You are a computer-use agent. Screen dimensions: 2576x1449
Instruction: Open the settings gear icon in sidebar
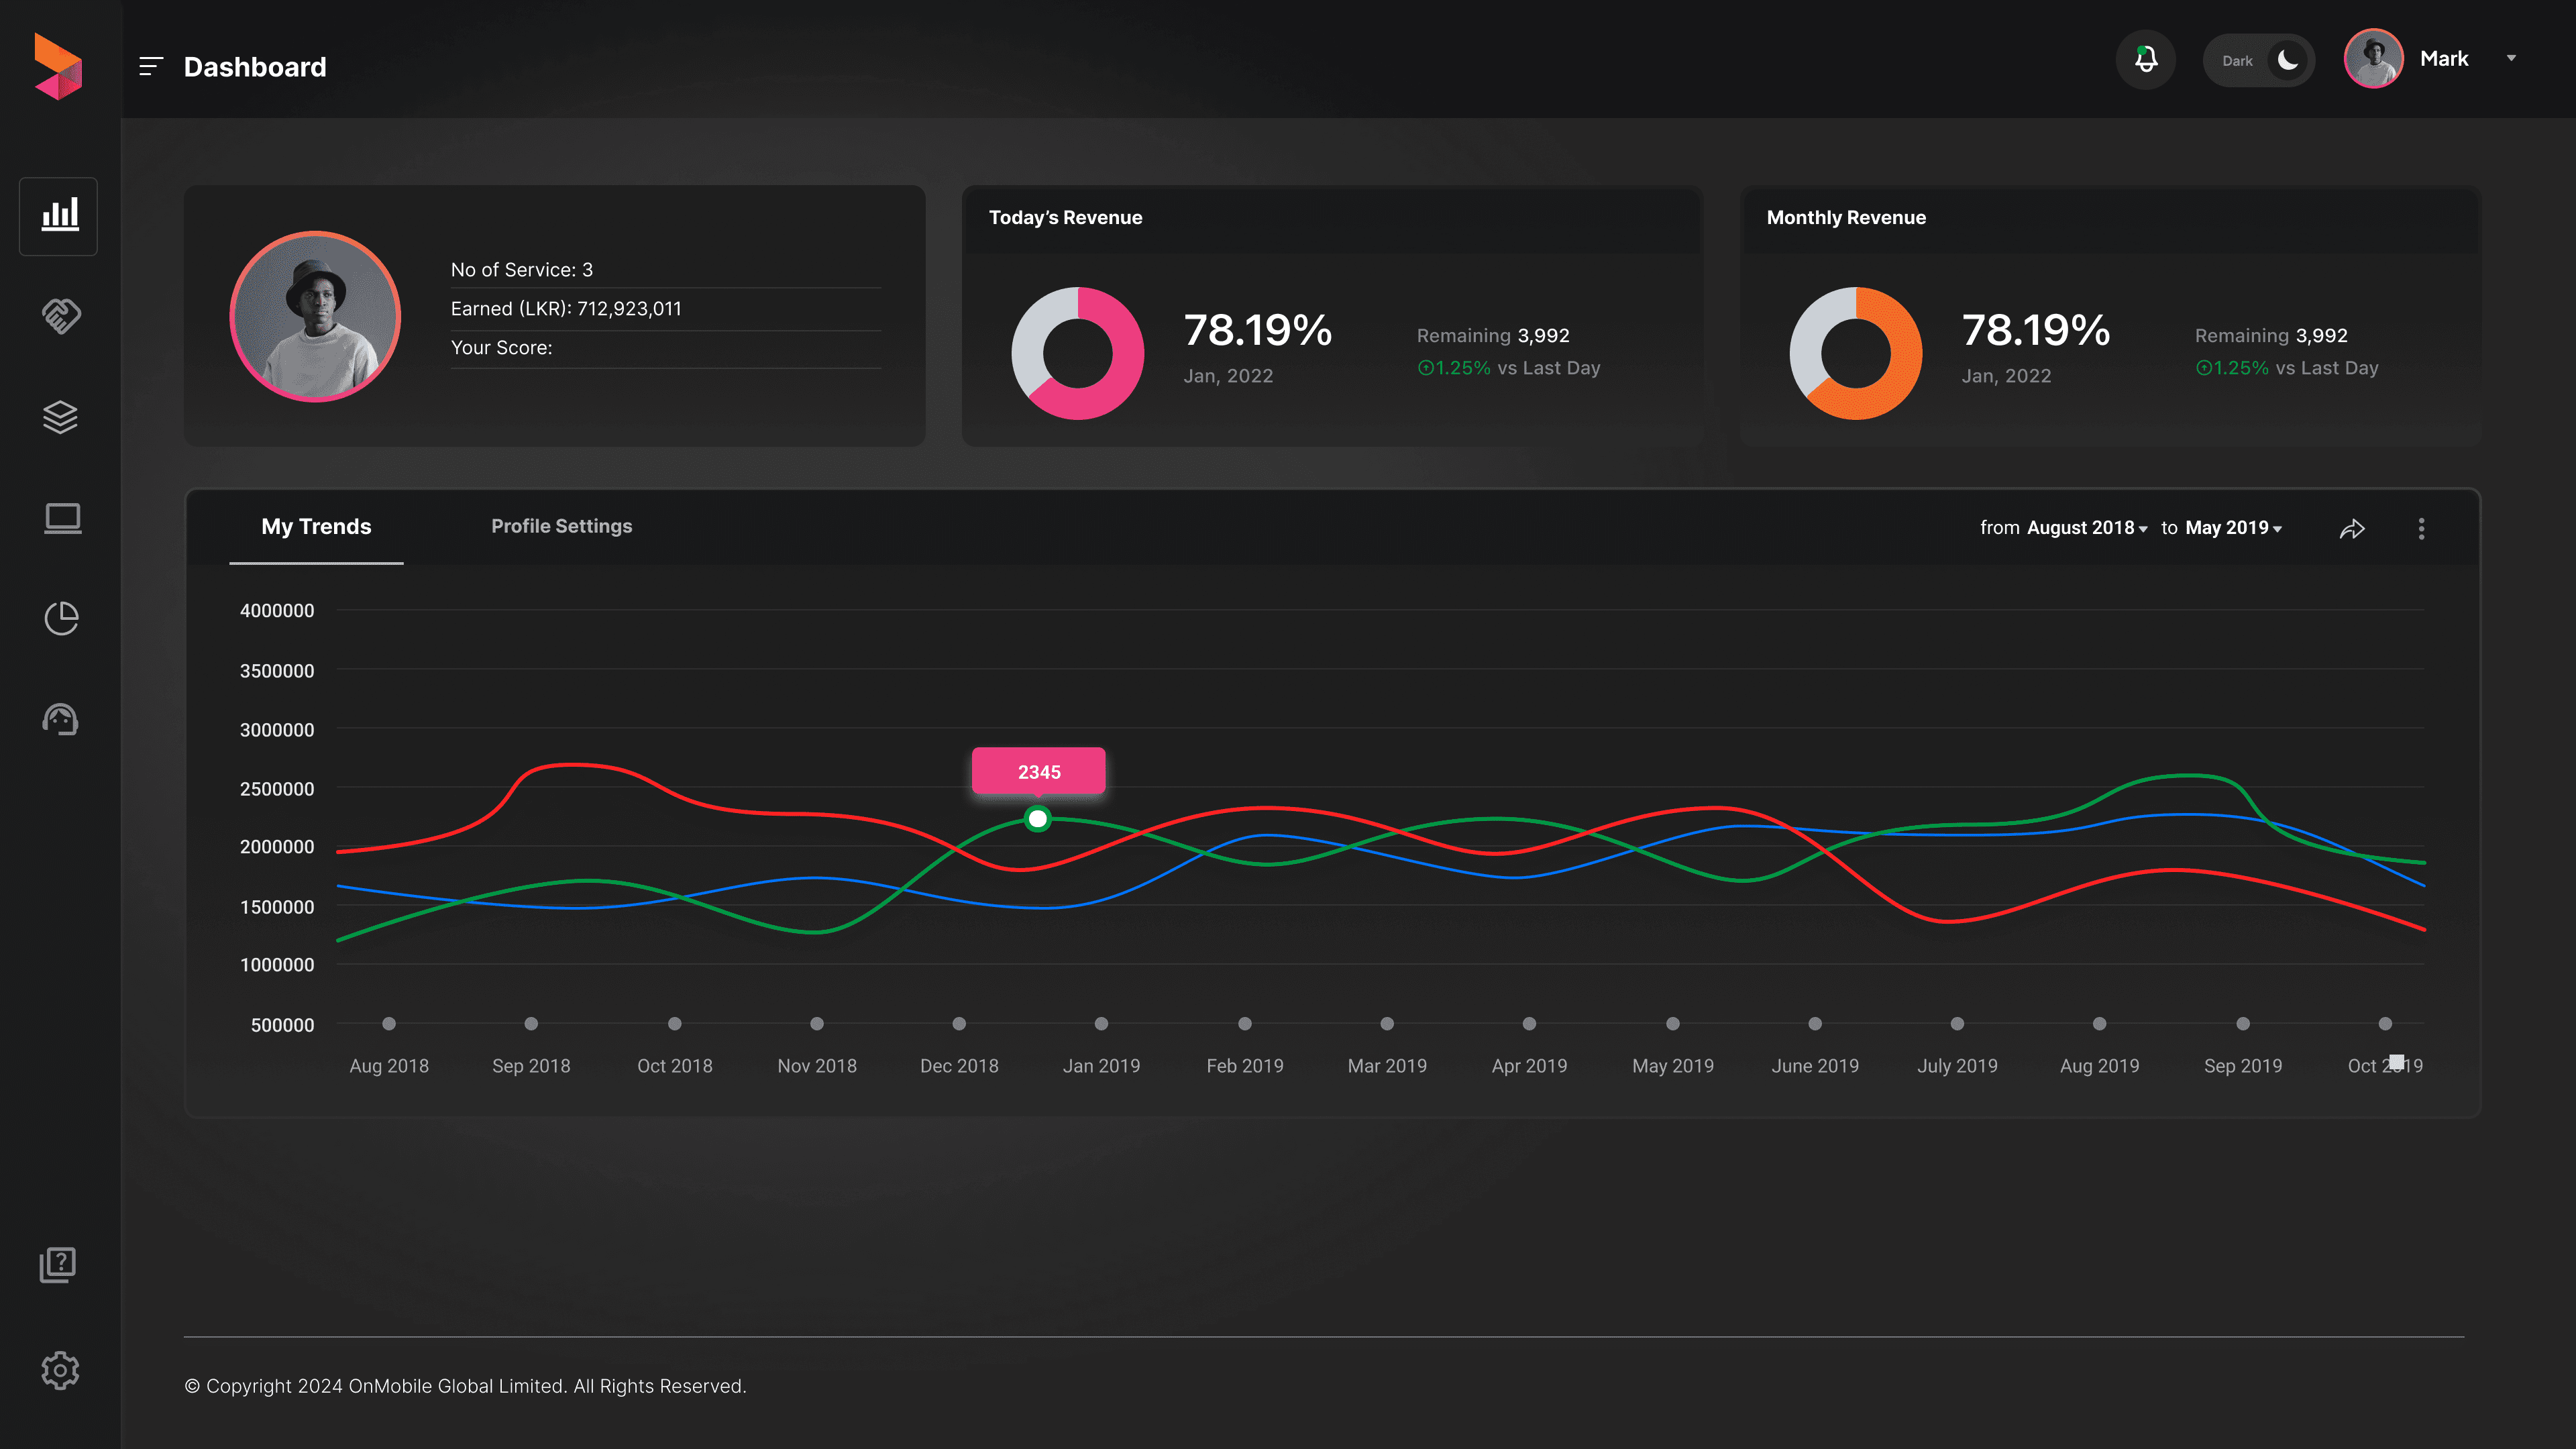[60, 1370]
